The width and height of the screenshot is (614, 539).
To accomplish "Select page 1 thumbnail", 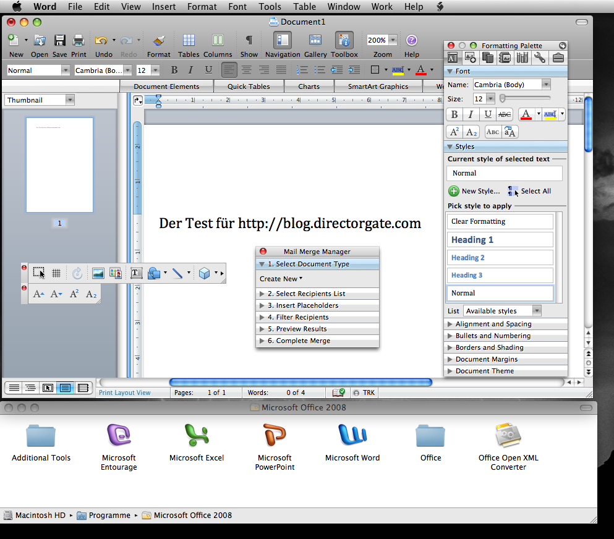I will tap(59, 165).
